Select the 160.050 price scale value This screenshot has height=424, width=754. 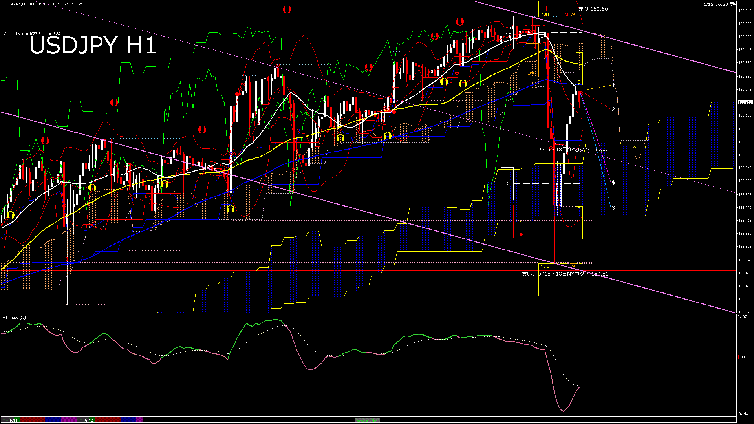[745, 142]
